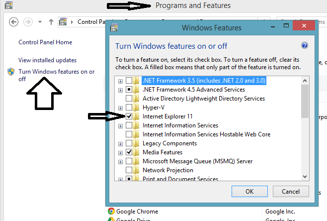Click the Windows Features title bar icon
Viewport: 327px width, 221px height.
tap(114, 27)
